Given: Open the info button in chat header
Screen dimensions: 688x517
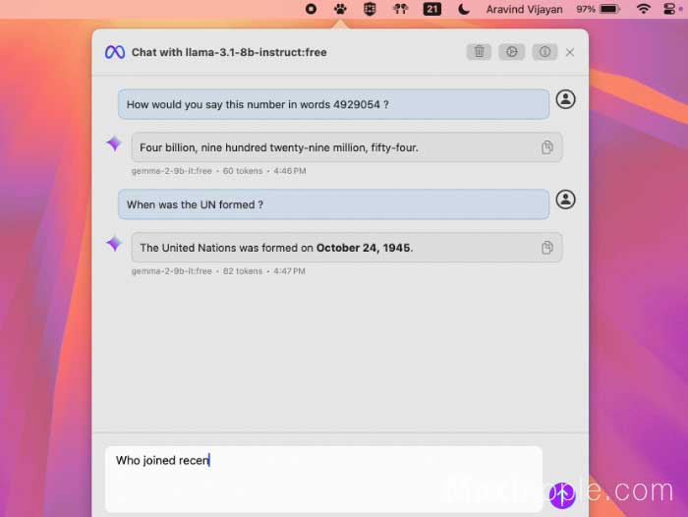Looking at the screenshot, I should tap(545, 52).
